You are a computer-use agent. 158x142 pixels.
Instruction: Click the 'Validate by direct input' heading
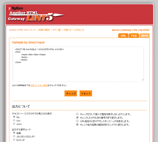point(28,42)
